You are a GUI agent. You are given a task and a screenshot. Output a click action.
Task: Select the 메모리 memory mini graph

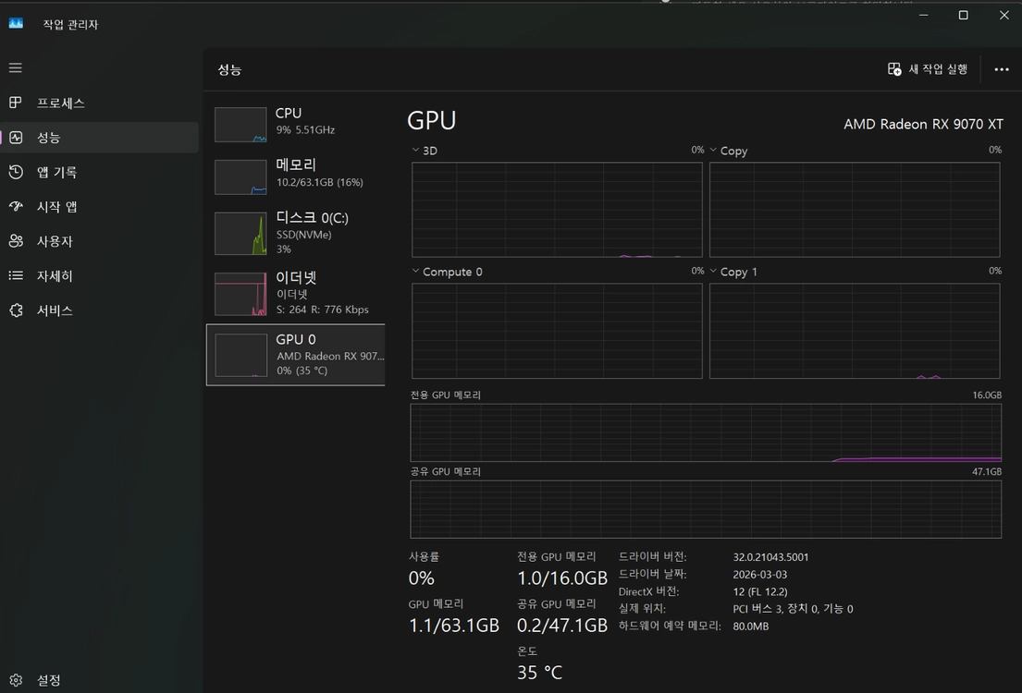tap(240, 177)
